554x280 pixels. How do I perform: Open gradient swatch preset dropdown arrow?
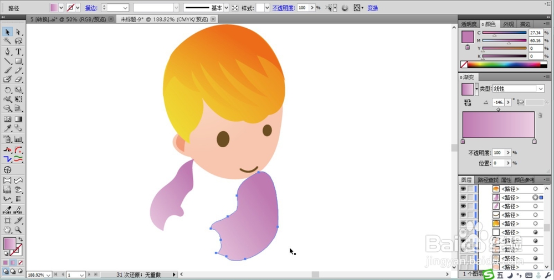[x=476, y=89]
